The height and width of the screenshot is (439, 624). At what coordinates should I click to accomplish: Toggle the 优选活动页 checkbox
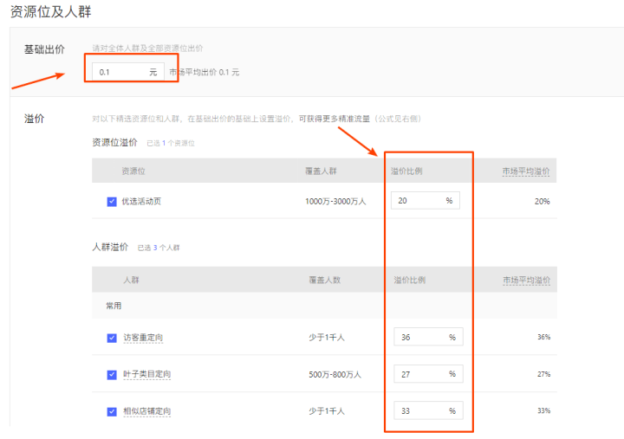click(x=112, y=202)
